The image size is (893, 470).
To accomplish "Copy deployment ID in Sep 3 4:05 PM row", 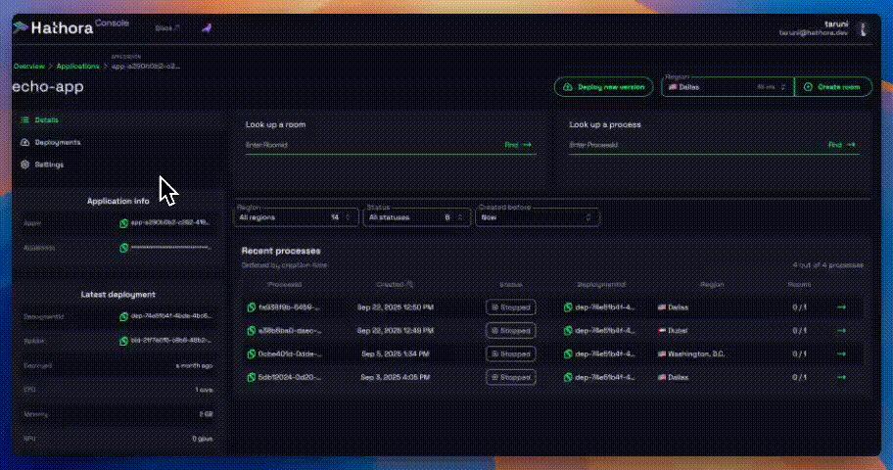I will pos(568,378).
